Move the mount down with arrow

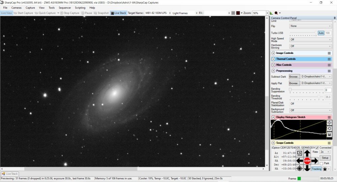(307, 168)
